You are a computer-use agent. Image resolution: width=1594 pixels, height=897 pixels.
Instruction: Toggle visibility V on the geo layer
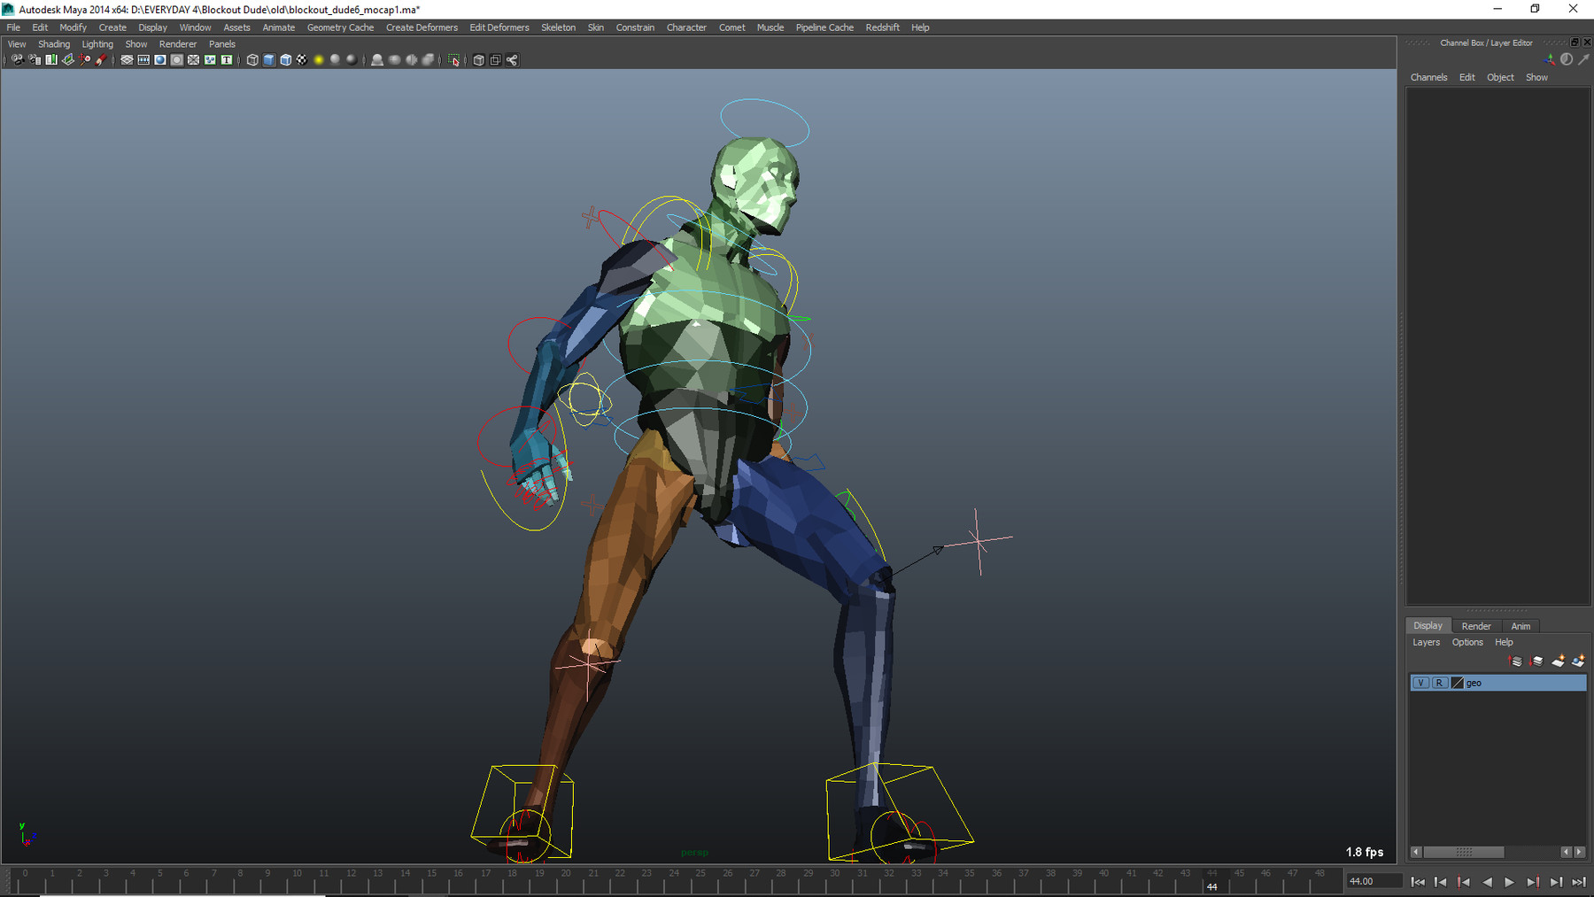pos(1421,683)
